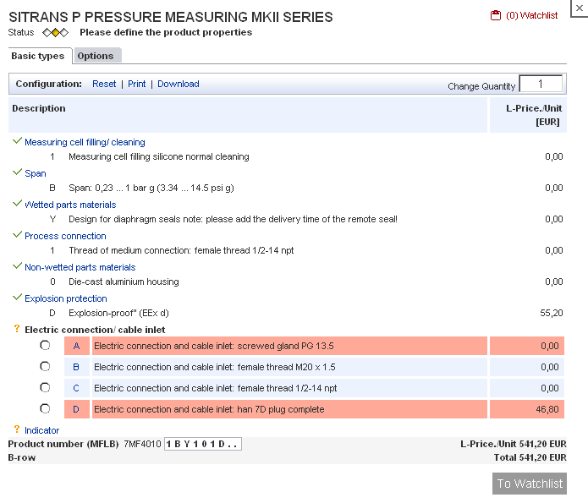The width and height of the screenshot is (588, 503).
Task: Focus the Change Quantity input field
Action: coord(541,84)
